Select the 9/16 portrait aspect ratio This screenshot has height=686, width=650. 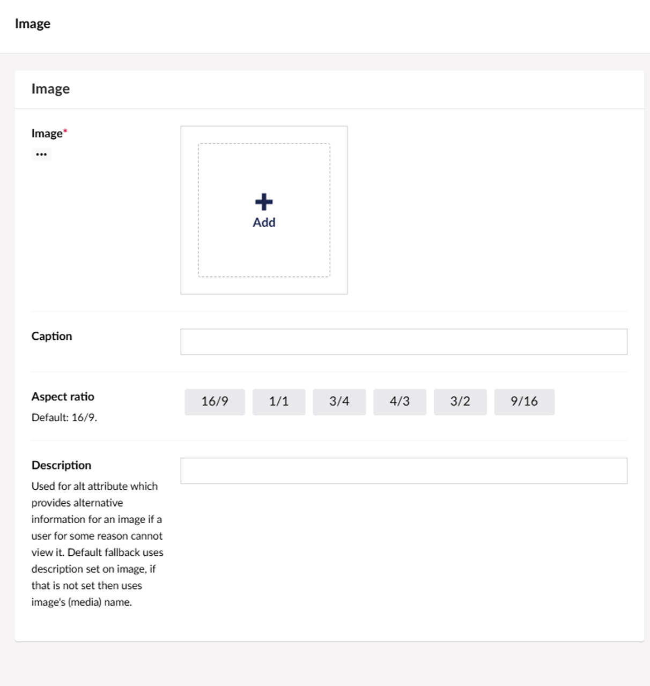(524, 401)
